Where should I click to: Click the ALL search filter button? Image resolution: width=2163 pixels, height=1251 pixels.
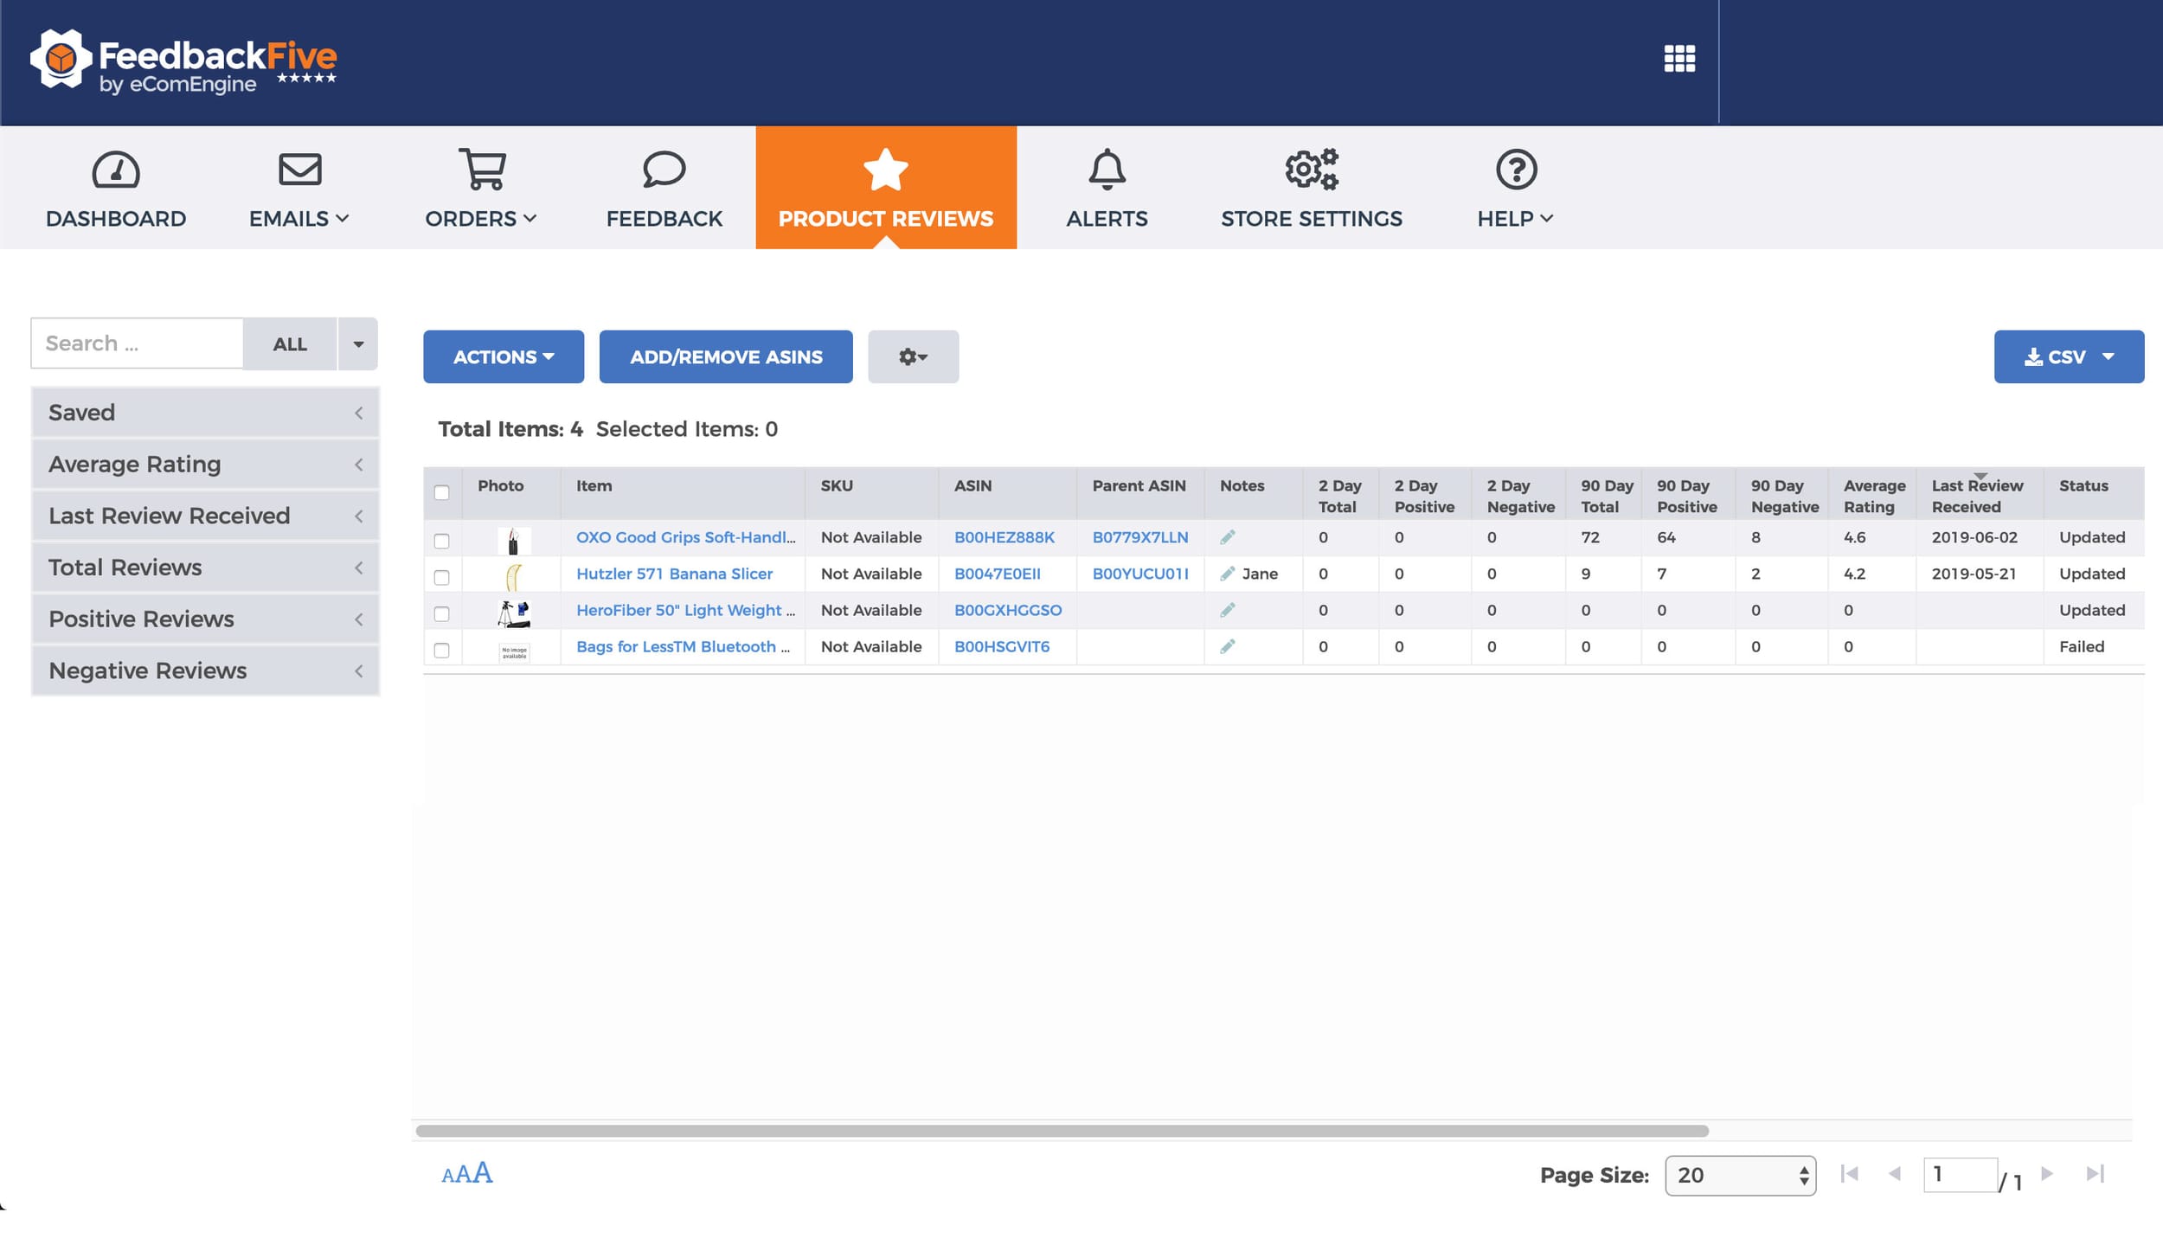[290, 344]
